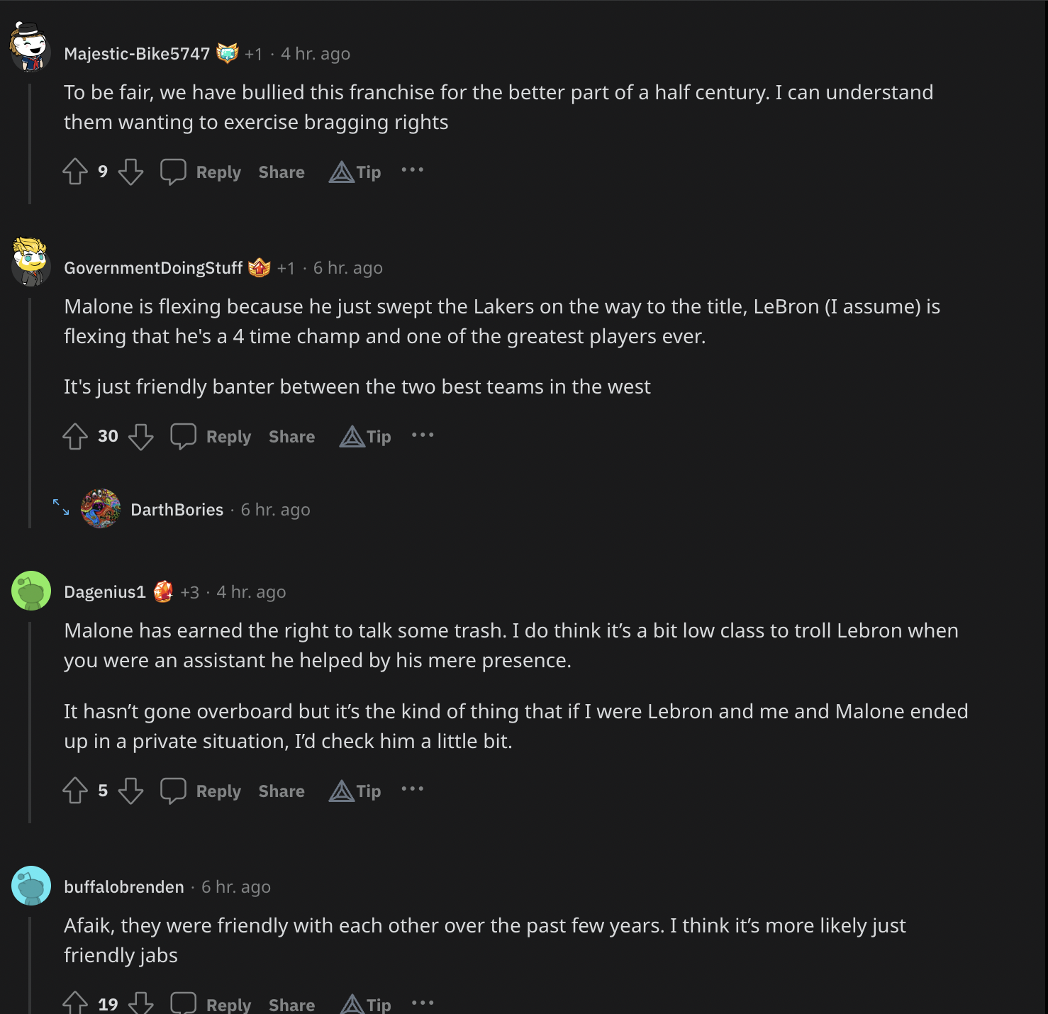Image resolution: width=1048 pixels, height=1014 pixels.
Task: Tip GovernmentDoingStuff's comment
Action: pyautogui.click(x=366, y=437)
